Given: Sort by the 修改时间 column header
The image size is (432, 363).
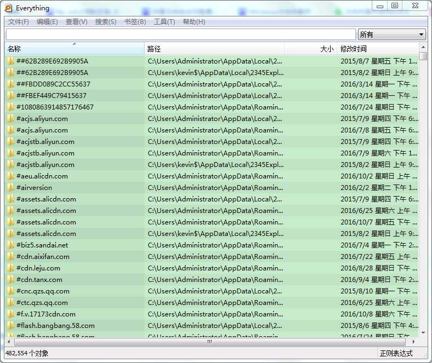Looking at the screenshot, I should pyautogui.click(x=377, y=49).
